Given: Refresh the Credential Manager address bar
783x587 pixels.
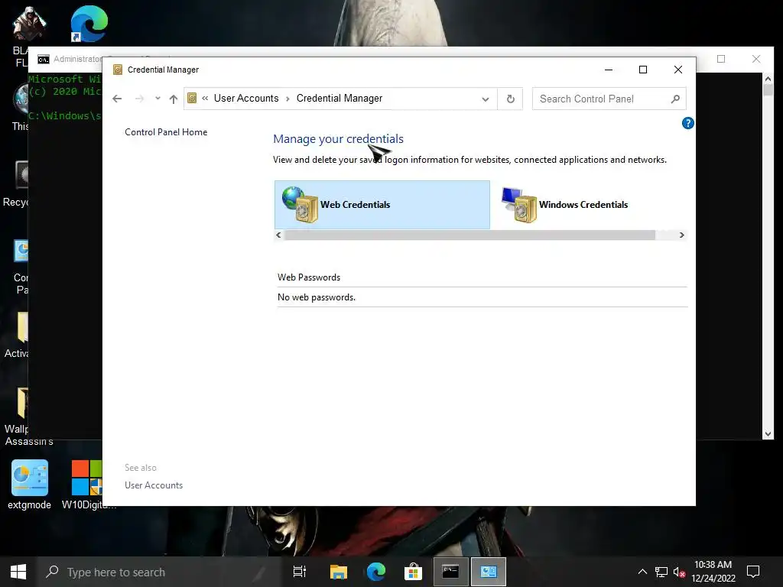Looking at the screenshot, I should [510, 99].
